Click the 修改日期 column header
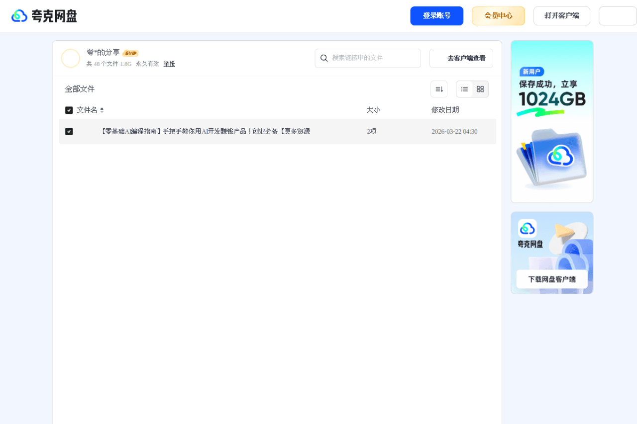 pyautogui.click(x=445, y=110)
